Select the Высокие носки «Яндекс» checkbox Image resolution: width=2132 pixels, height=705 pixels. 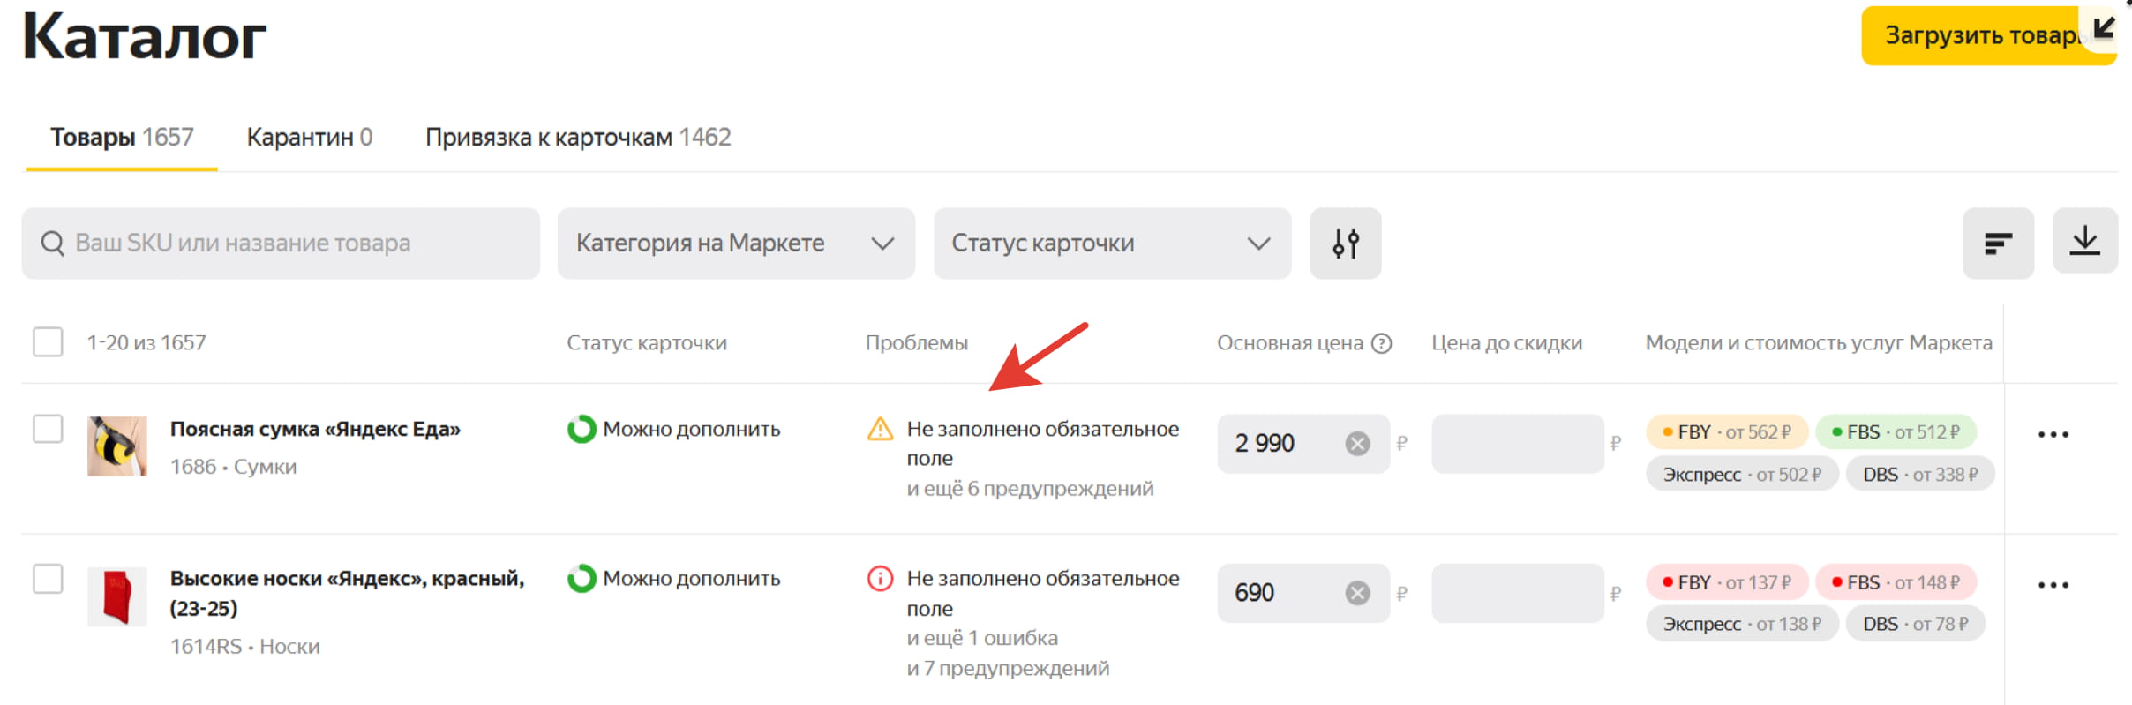[48, 580]
